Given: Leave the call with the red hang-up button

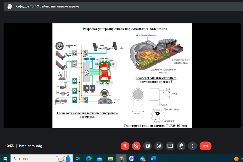Looking at the screenshot, I should (205, 146).
